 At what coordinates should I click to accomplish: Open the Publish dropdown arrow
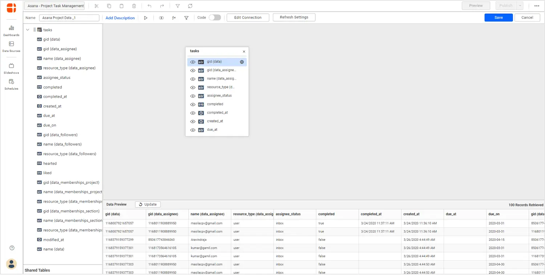coord(520,6)
